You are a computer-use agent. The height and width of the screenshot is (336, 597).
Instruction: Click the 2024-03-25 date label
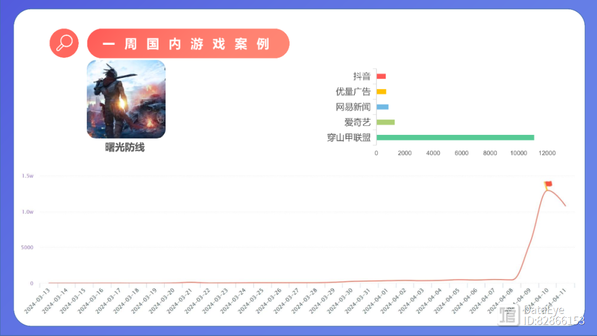250,301
